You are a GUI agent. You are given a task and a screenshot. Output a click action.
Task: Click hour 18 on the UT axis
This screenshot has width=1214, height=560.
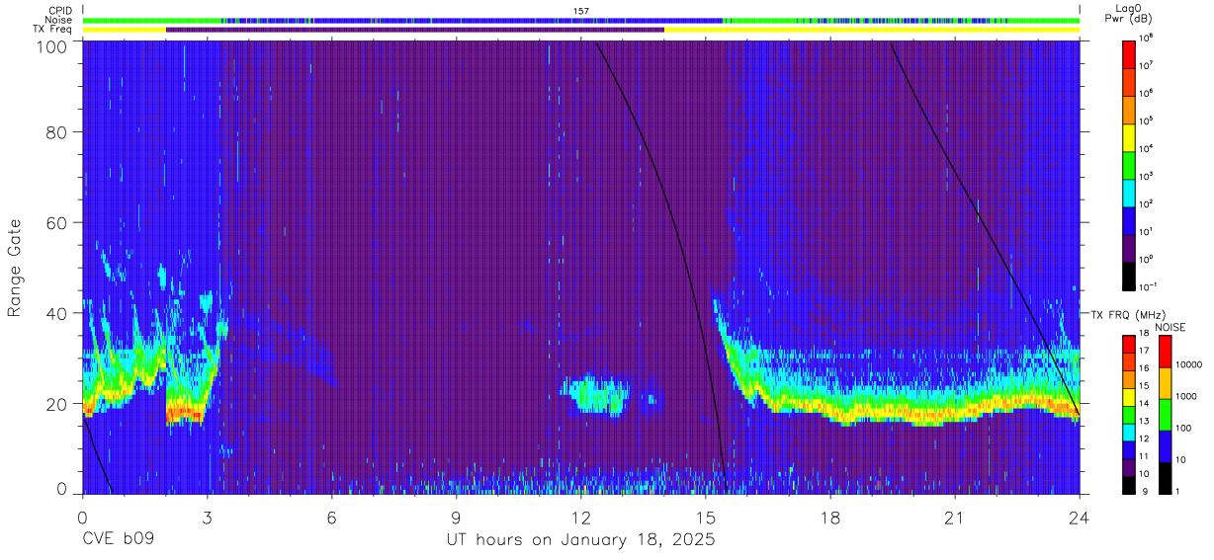(x=830, y=517)
